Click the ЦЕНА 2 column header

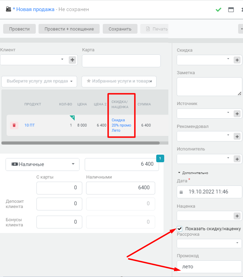100,104
